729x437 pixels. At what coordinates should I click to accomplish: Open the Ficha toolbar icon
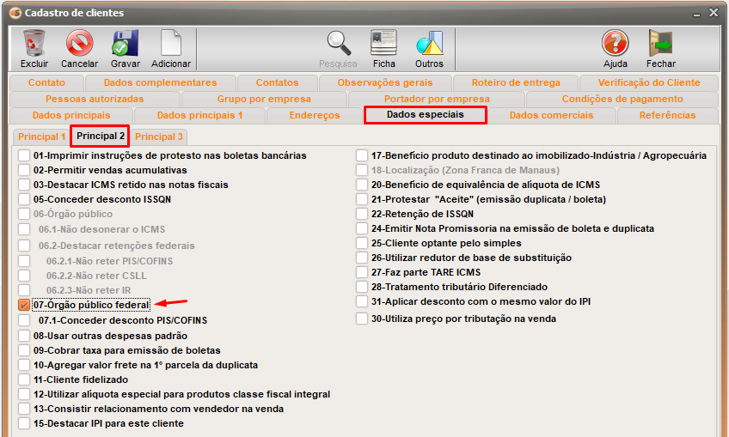pos(384,44)
